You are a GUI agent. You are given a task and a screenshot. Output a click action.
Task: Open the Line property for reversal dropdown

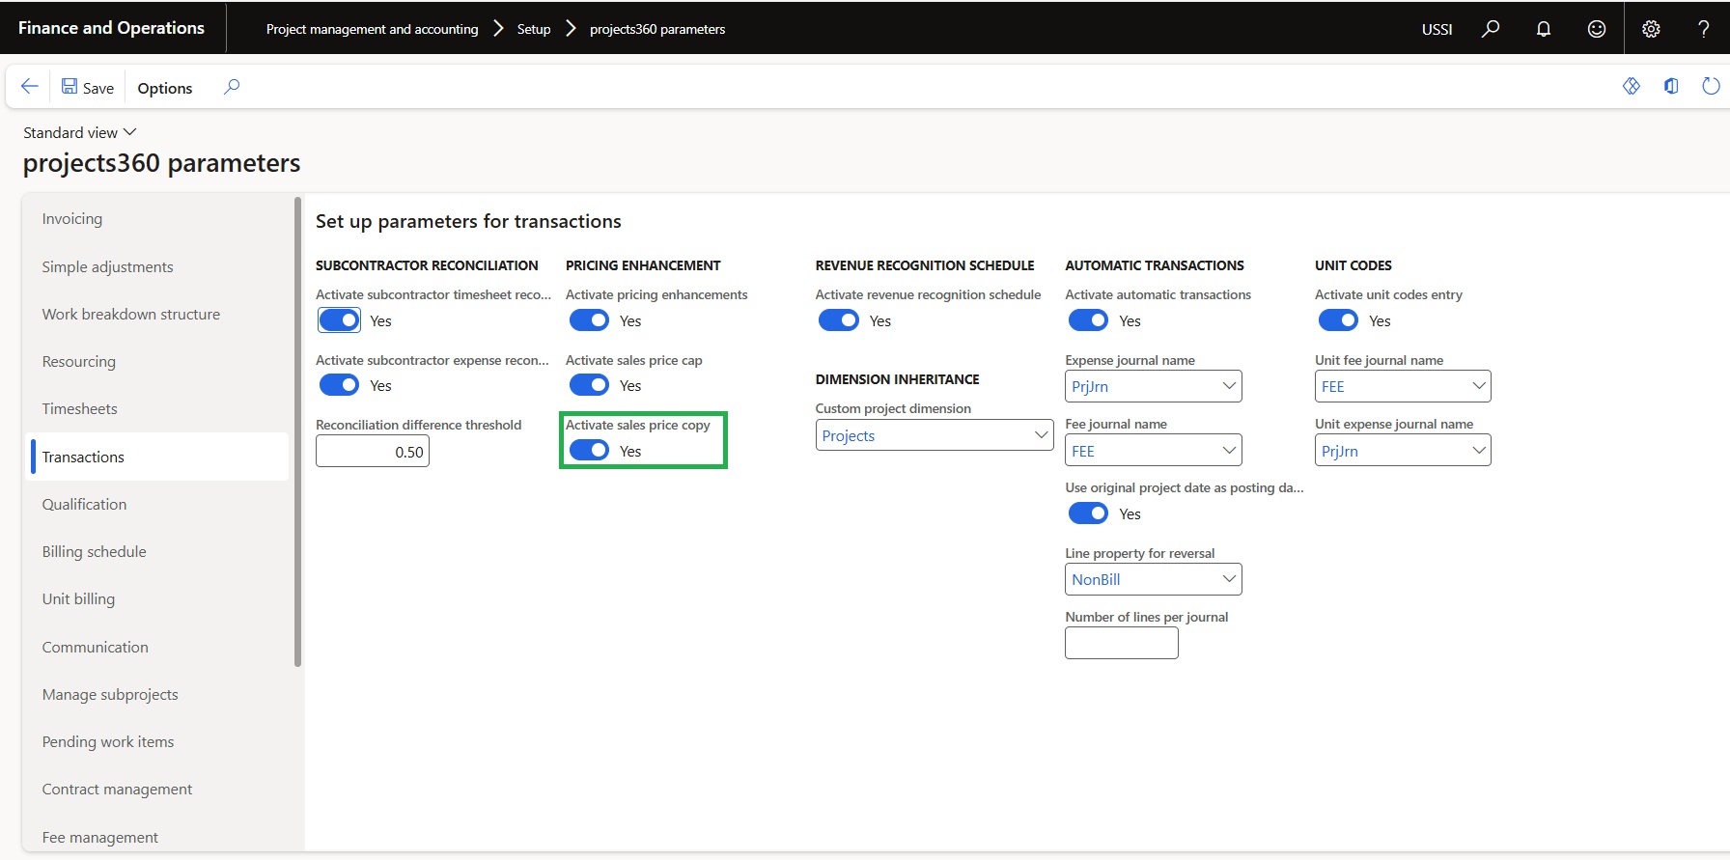pyautogui.click(x=1229, y=579)
